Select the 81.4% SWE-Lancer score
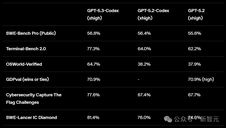 (93, 117)
